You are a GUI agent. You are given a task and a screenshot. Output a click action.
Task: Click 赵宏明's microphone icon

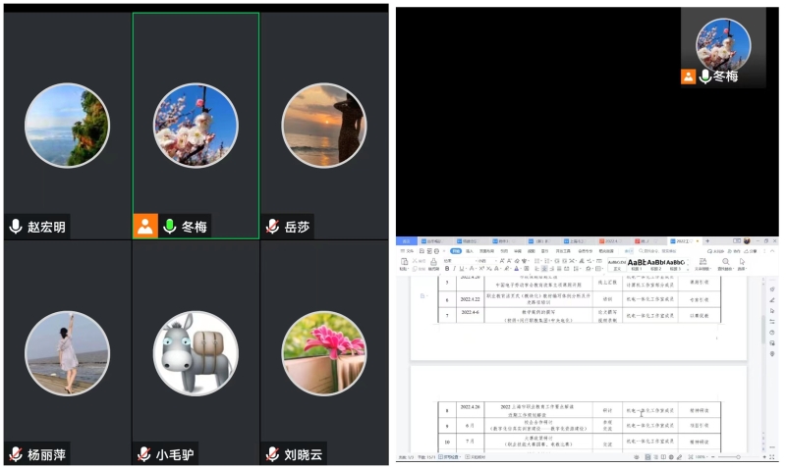point(16,227)
